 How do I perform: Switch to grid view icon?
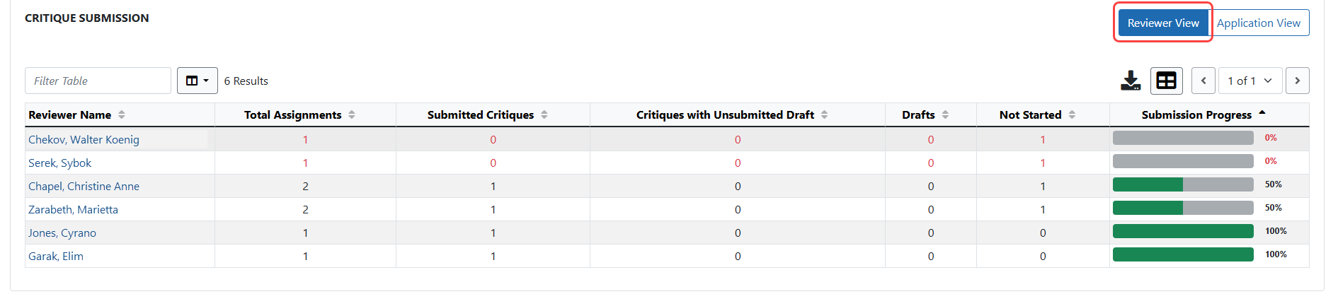tap(1166, 81)
